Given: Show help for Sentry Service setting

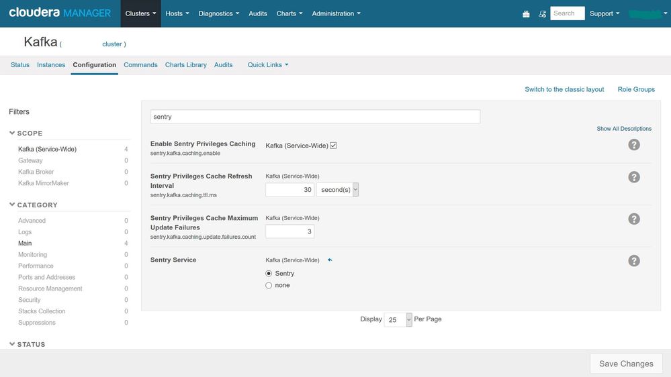Looking at the screenshot, I should coord(634,261).
